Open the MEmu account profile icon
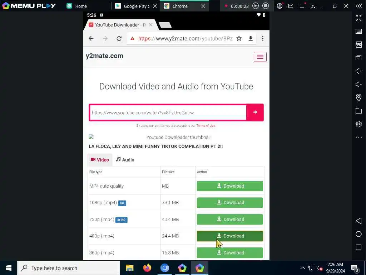The image size is (366, 275). pyautogui.click(x=280, y=6)
